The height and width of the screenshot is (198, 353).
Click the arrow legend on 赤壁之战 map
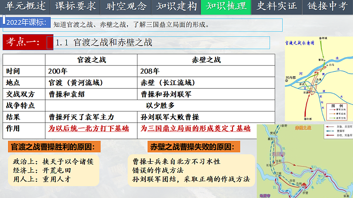pyautogui.click(x=338, y=131)
